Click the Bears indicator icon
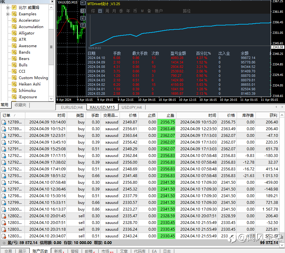This screenshot has width=285, height=253. click(x=14, y=58)
